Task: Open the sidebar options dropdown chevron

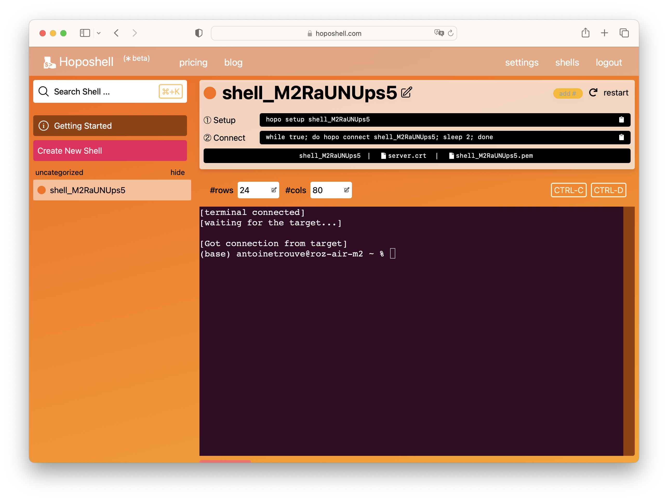Action: [99, 33]
